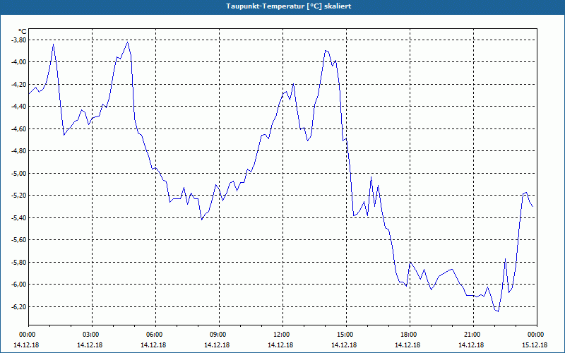
Task: Click the 12:00 time axis label
Action: 283,335
